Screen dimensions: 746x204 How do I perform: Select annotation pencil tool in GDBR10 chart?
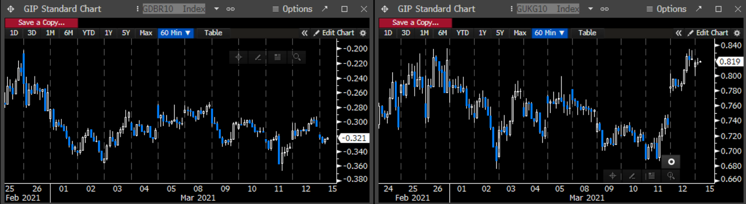(258, 57)
